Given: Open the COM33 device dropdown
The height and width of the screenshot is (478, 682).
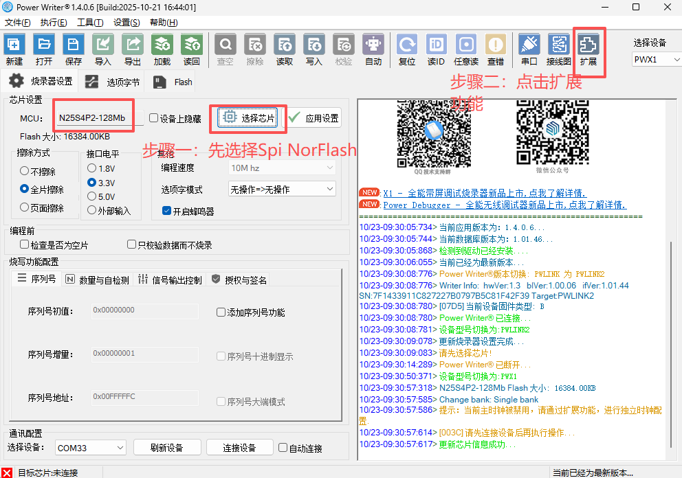Looking at the screenshot, I should 90,448.
